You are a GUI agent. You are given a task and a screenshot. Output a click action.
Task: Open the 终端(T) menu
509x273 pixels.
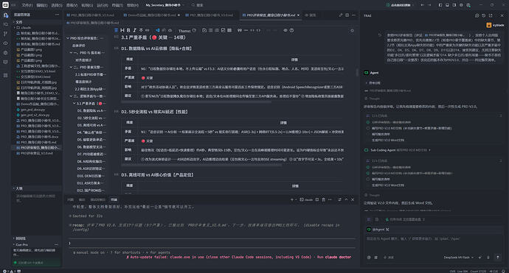(x=117, y=5)
